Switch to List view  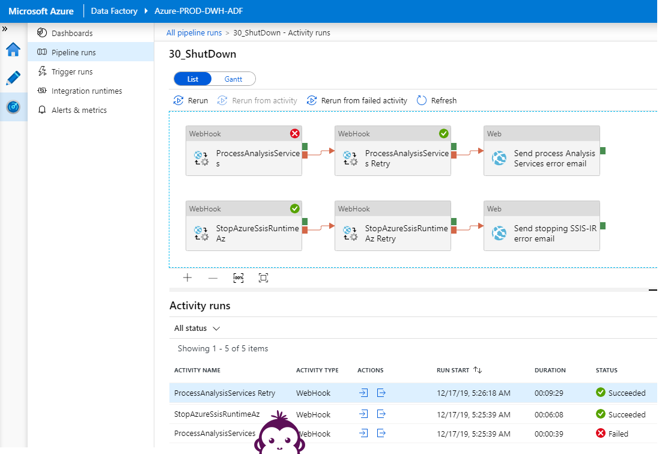point(192,79)
